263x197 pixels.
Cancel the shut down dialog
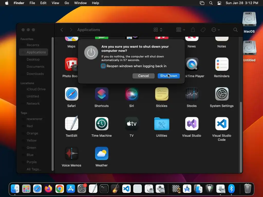[x=143, y=76]
